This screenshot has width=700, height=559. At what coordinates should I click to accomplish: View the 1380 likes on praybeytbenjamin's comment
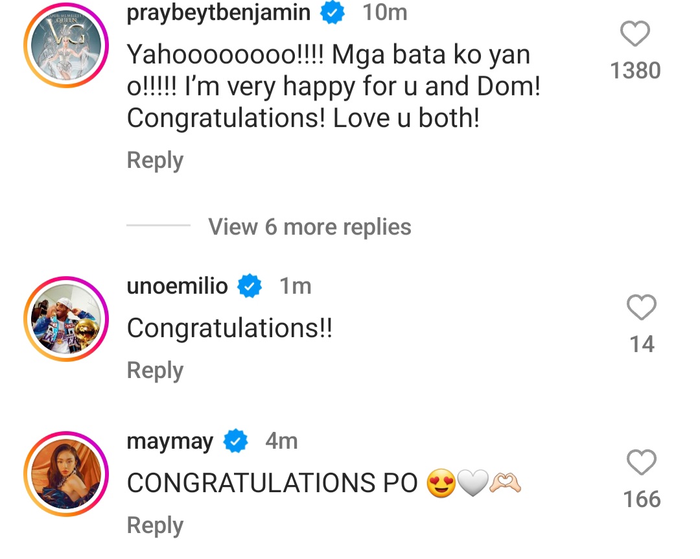coord(635,71)
